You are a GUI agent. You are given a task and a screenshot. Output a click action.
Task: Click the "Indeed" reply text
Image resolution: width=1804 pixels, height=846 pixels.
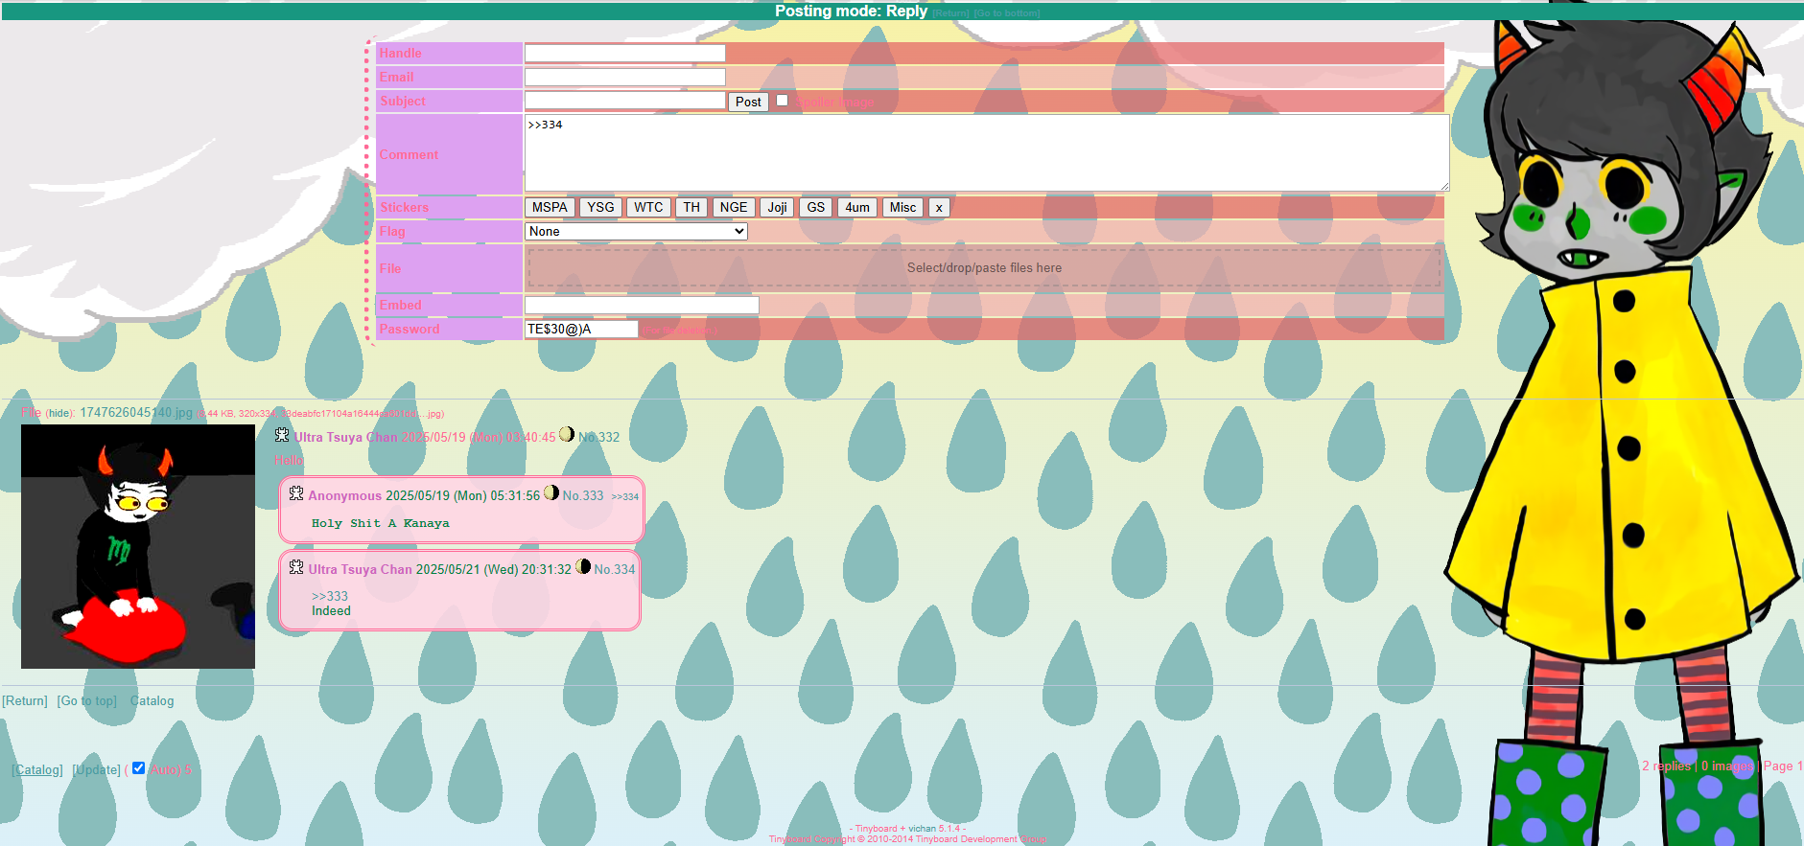(331, 610)
